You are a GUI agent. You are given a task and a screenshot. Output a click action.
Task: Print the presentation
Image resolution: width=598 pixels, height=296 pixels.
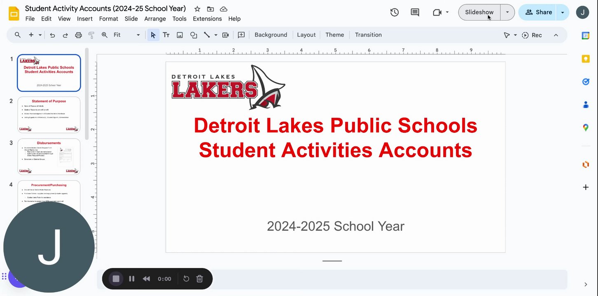pyautogui.click(x=78, y=35)
